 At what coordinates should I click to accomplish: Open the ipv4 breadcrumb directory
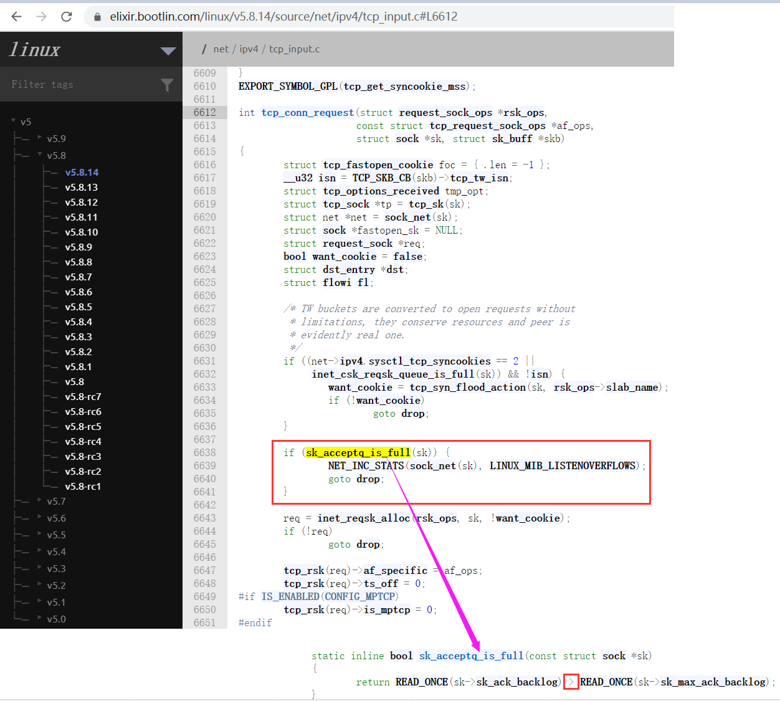250,49
